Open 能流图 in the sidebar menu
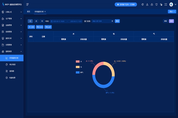The height and width of the screenshot is (118, 178). (12, 71)
